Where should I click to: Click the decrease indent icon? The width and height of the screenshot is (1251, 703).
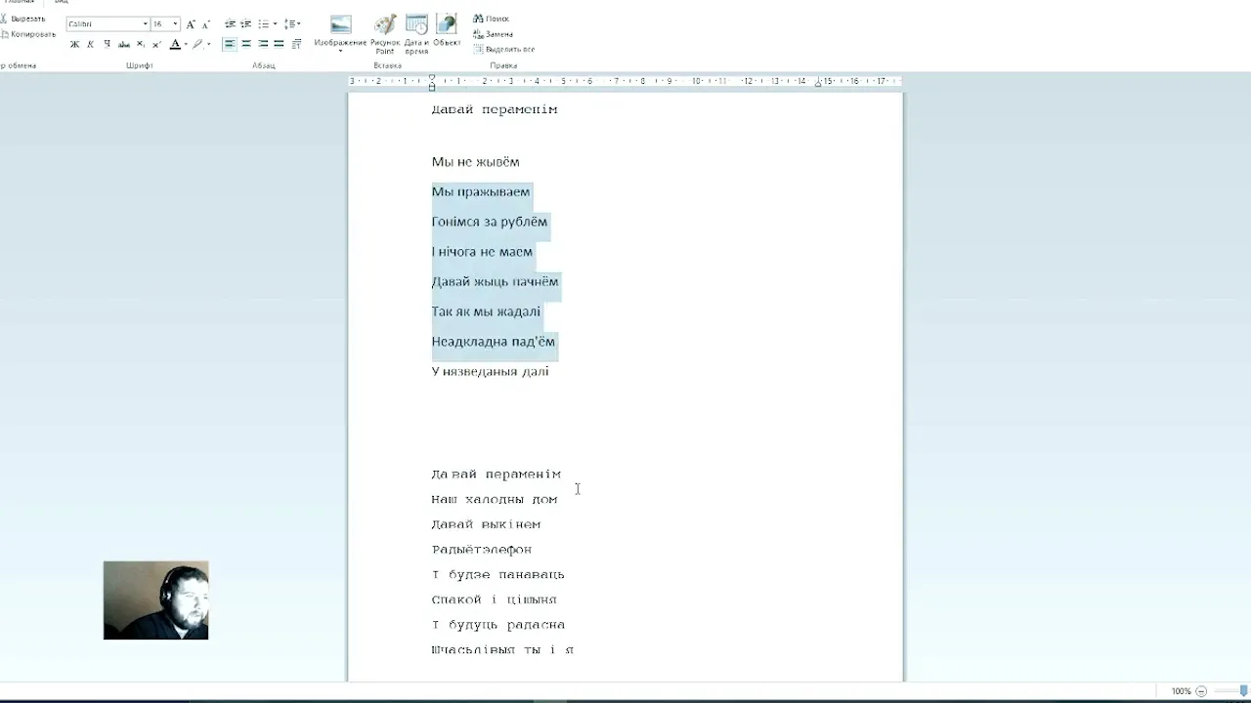230,24
